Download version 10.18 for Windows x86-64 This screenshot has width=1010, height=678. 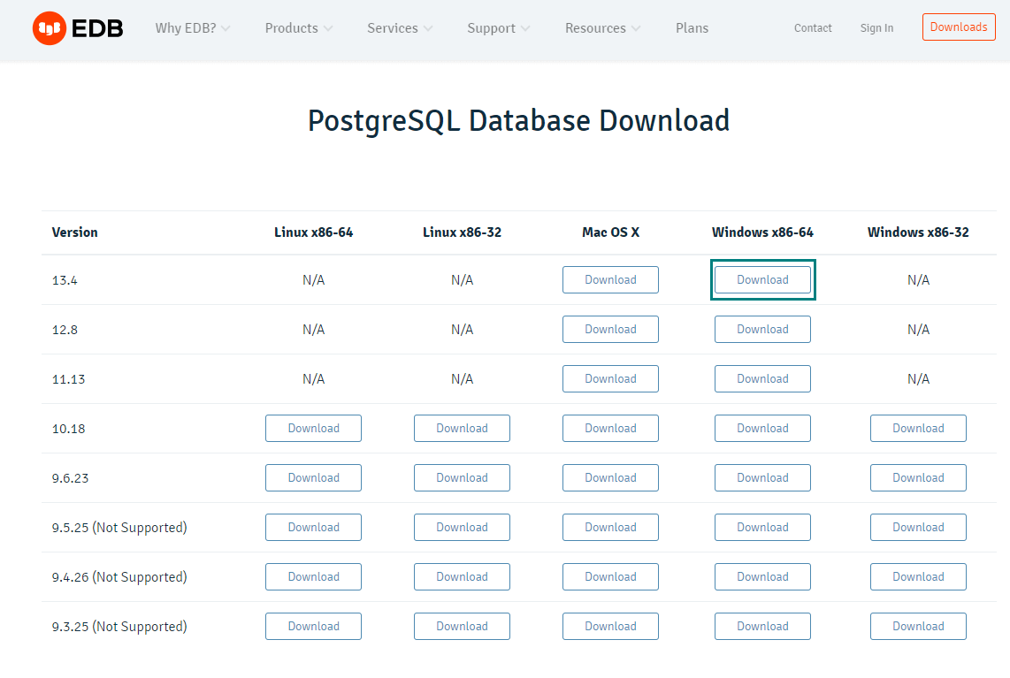(x=762, y=429)
